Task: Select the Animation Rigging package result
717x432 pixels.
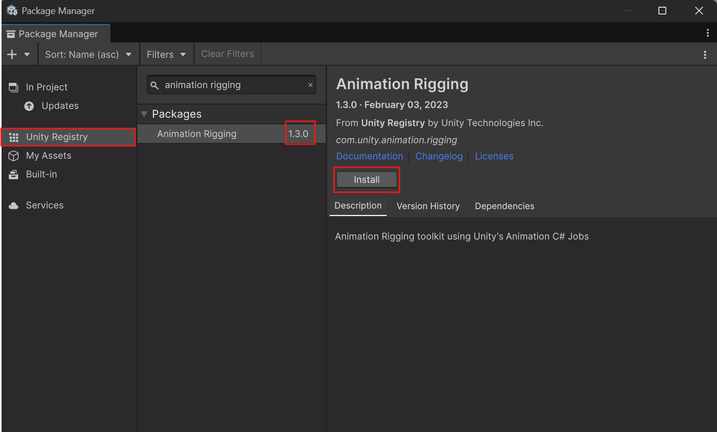Action: click(x=197, y=134)
